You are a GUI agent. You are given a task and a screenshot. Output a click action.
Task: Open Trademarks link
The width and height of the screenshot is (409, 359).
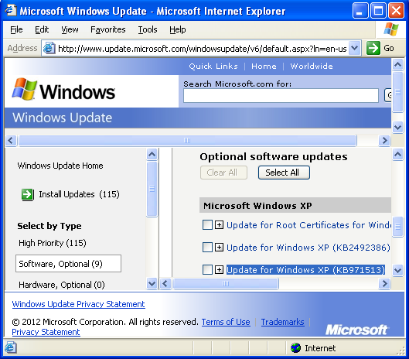pyautogui.click(x=282, y=322)
